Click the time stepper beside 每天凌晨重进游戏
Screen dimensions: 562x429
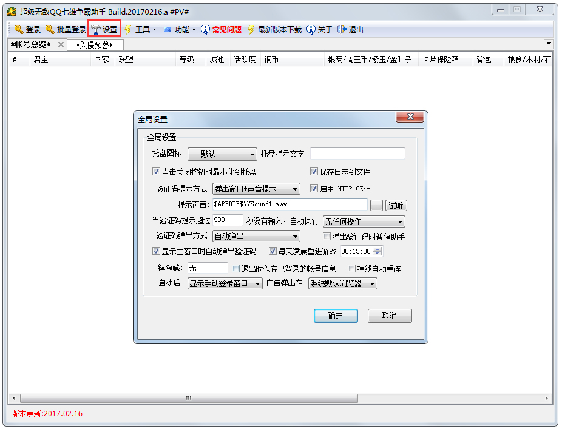(x=376, y=251)
